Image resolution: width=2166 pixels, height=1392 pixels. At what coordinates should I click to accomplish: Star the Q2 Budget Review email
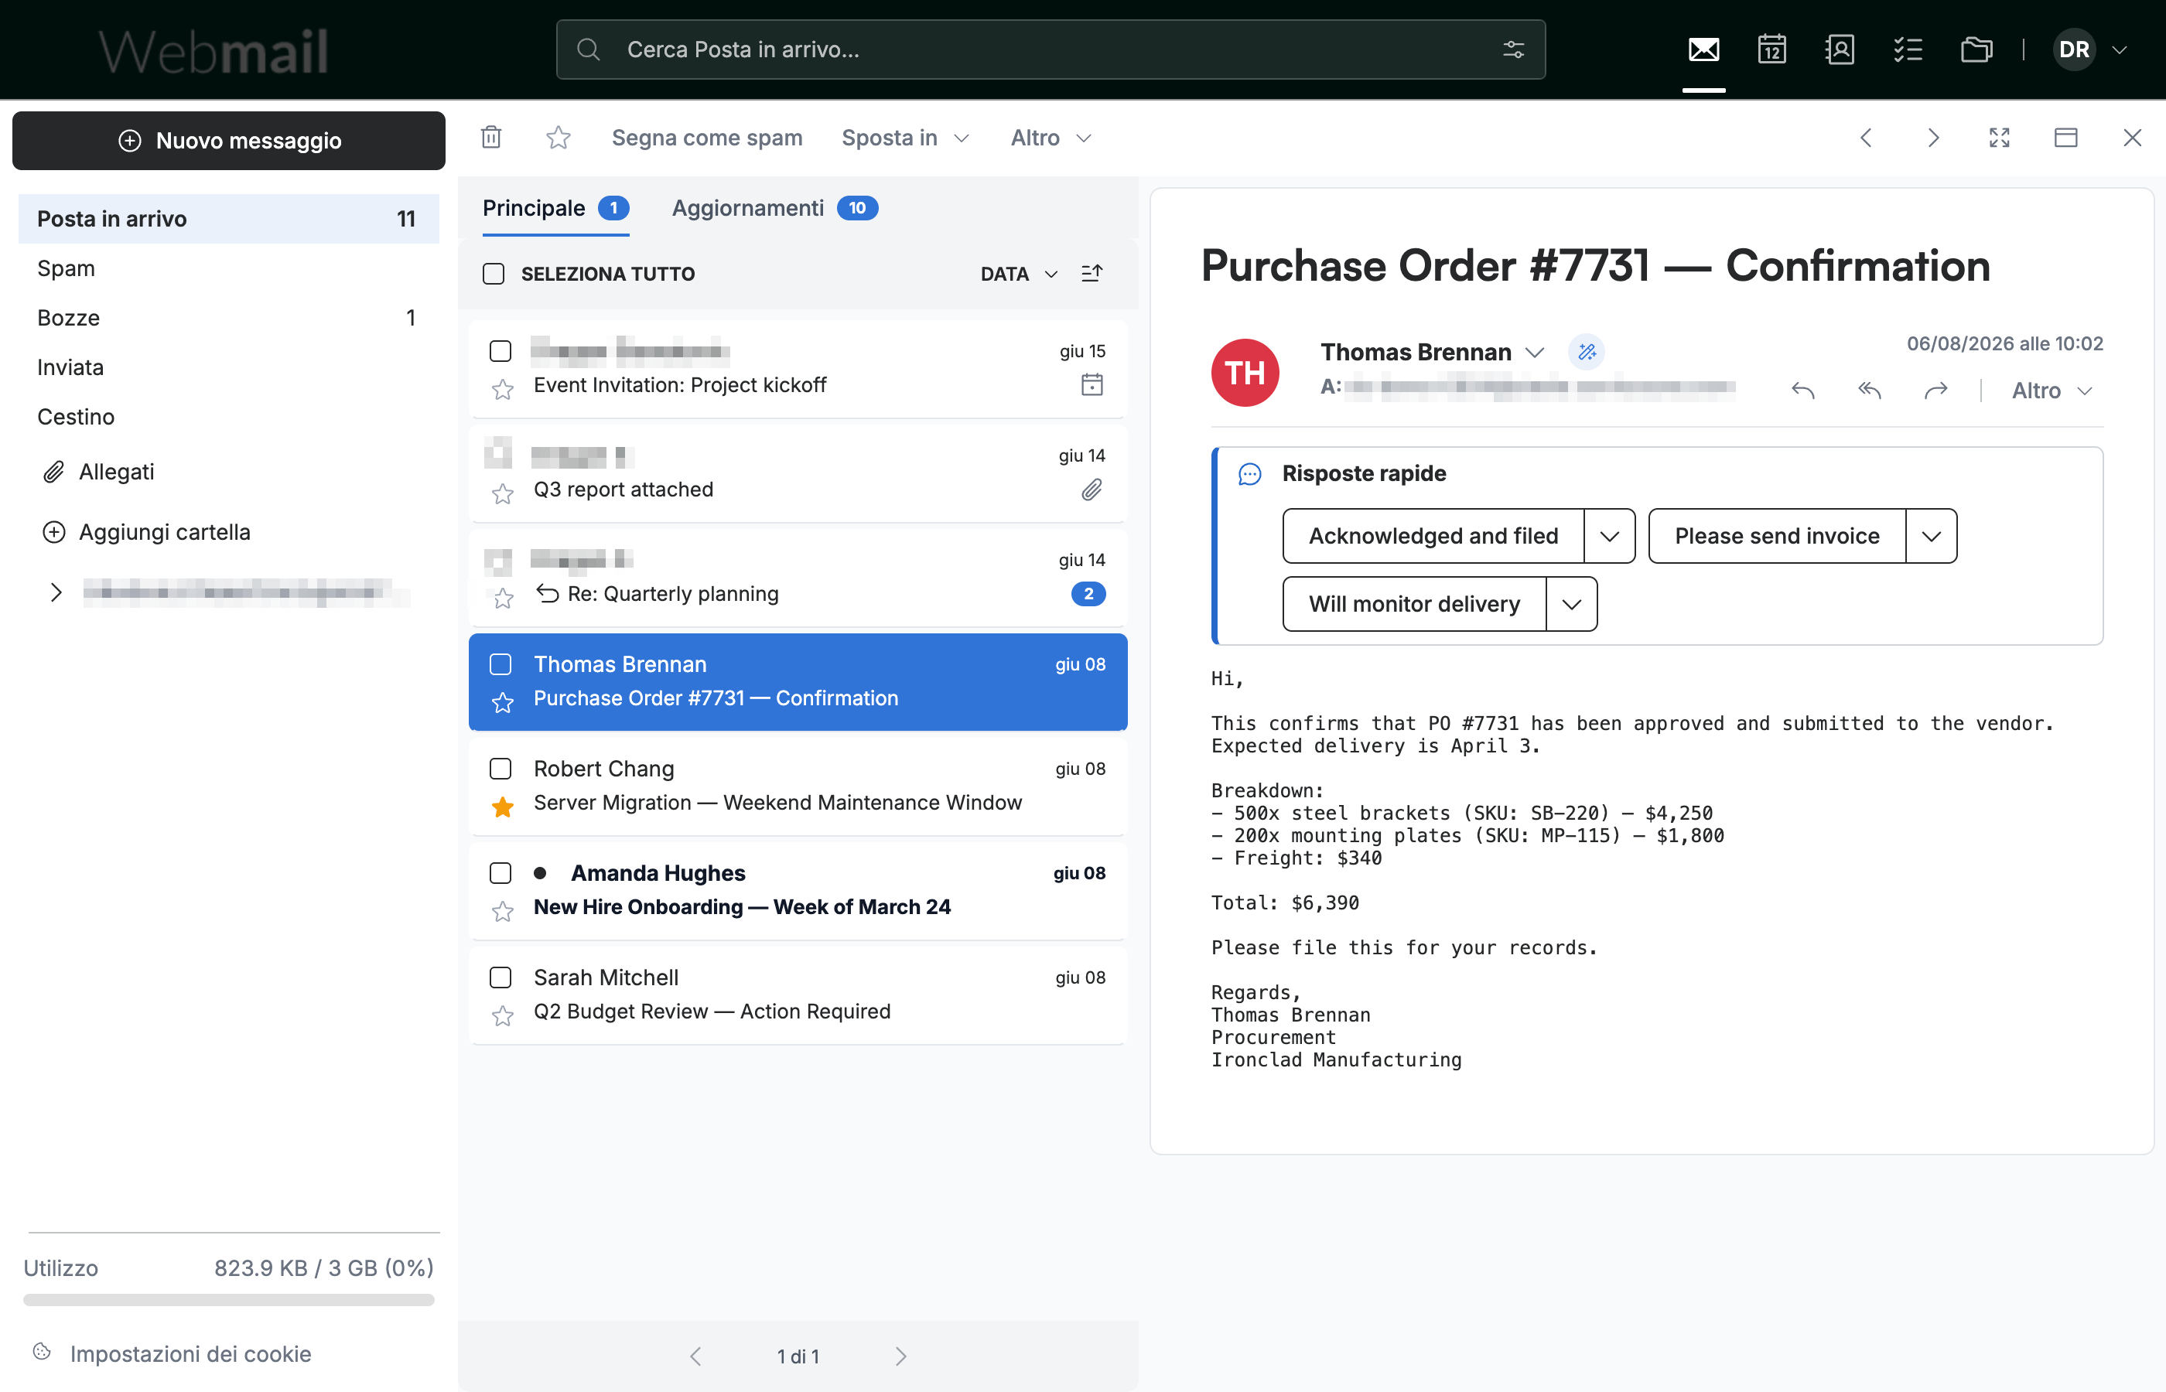point(503,1016)
